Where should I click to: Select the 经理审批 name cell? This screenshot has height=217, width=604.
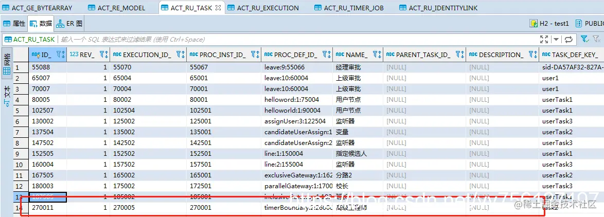[358, 67]
